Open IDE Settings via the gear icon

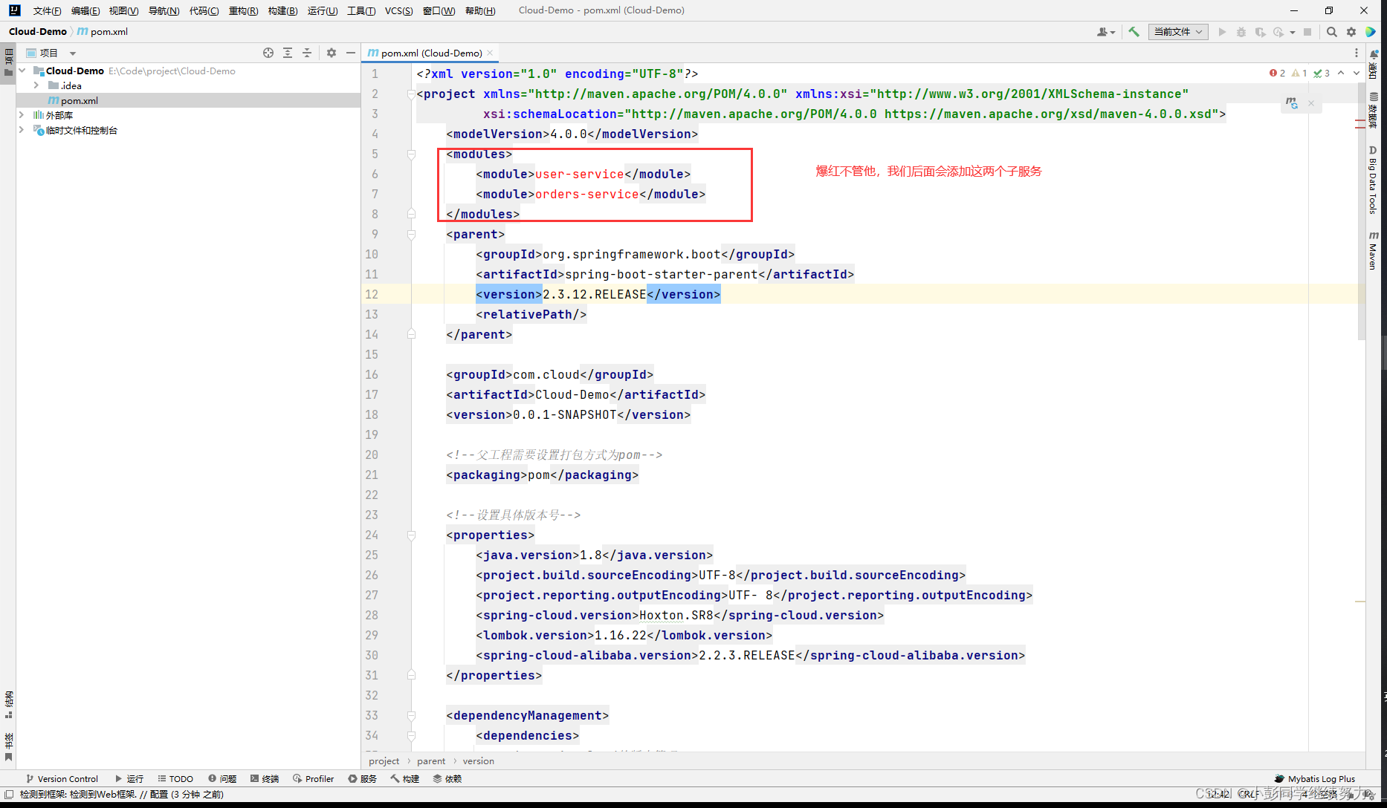click(1351, 32)
